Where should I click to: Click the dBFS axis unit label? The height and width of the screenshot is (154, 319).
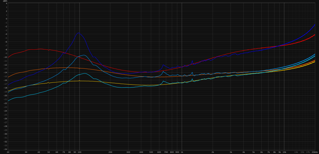(5, 1)
